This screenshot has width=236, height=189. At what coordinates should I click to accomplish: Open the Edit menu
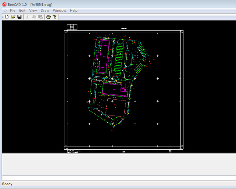[x=22, y=10]
